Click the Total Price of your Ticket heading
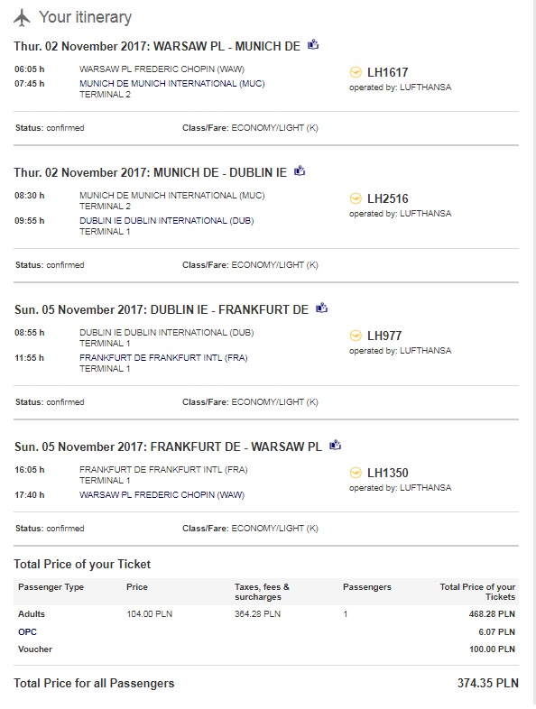The image size is (536, 709). [82, 564]
